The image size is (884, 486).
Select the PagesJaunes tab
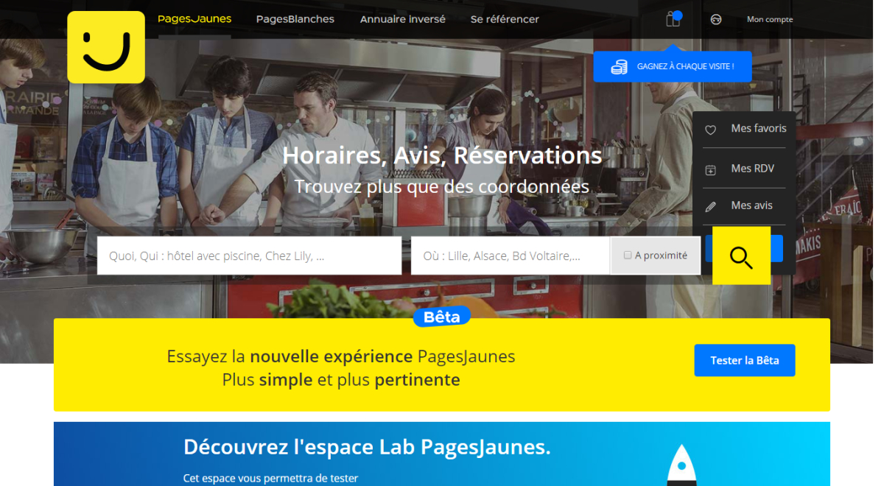point(194,19)
